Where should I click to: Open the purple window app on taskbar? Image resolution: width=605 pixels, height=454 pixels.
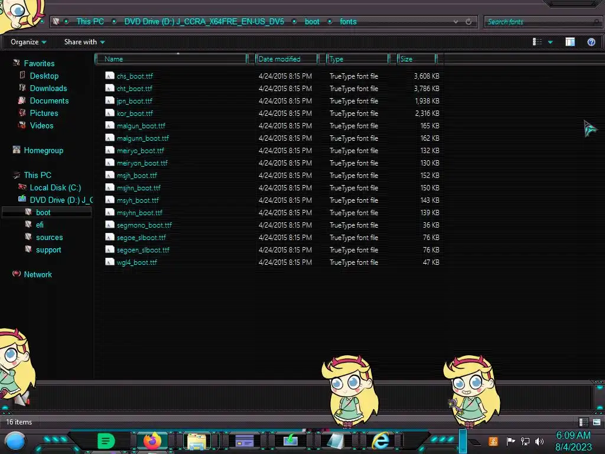click(244, 440)
